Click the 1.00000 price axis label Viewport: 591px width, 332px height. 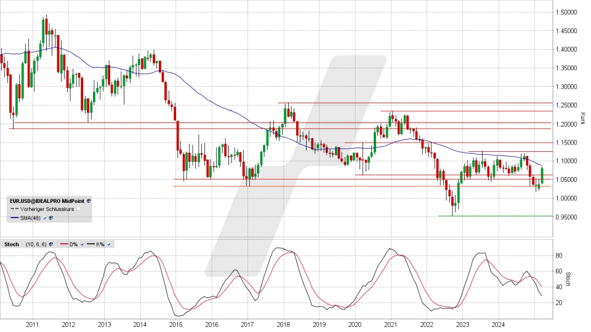(566, 199)
